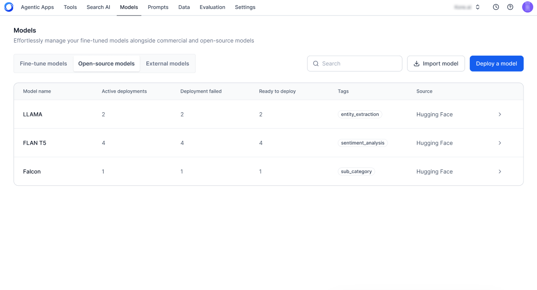537x290 pixels.
Task: Open the Prompts menu item
Action: click(x=158, y=7)
